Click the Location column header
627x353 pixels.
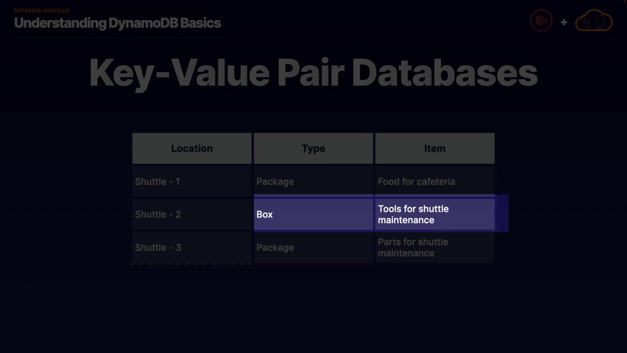192,148
